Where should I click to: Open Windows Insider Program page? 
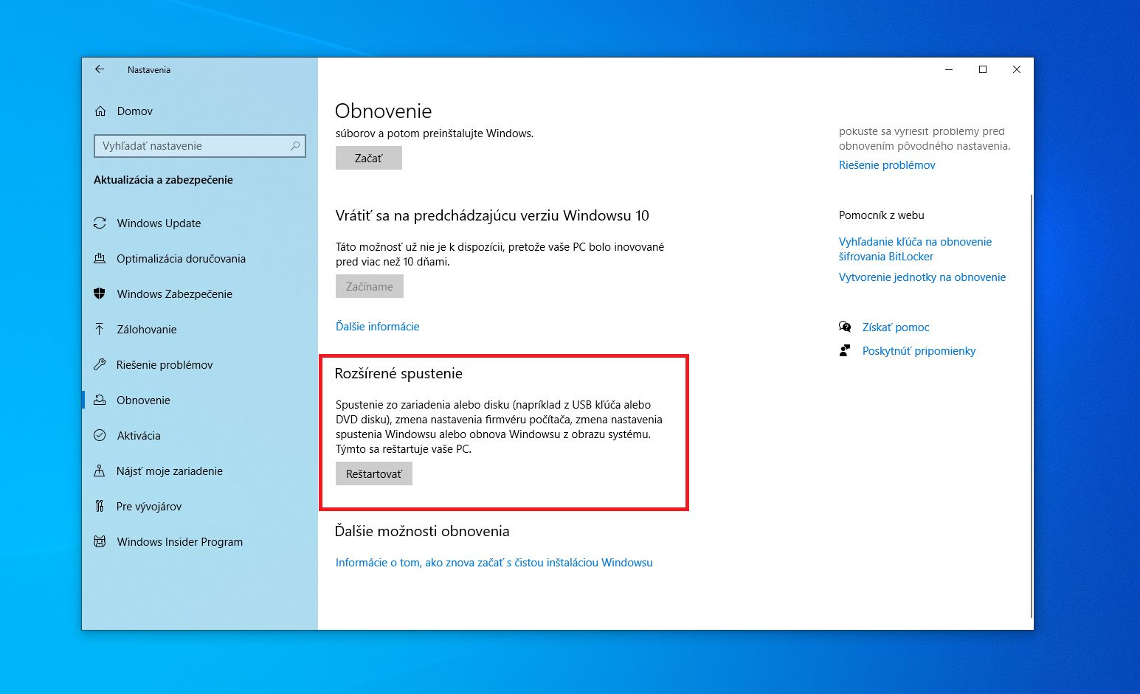[x=199, y=542]
